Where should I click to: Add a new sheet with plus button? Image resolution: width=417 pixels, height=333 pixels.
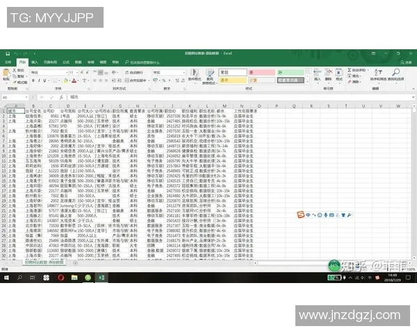tap(75, 263)
